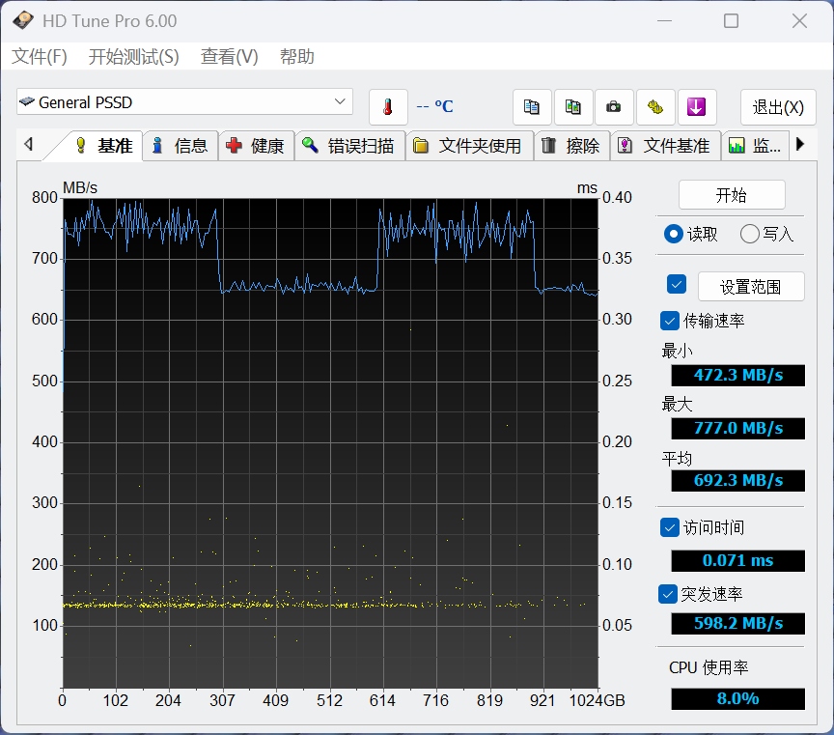The width and height of the screenshot is (834, 735).
Task: Minimize the HD Tune Pro window
Action: pyautogui.click(x=664, y=21)
